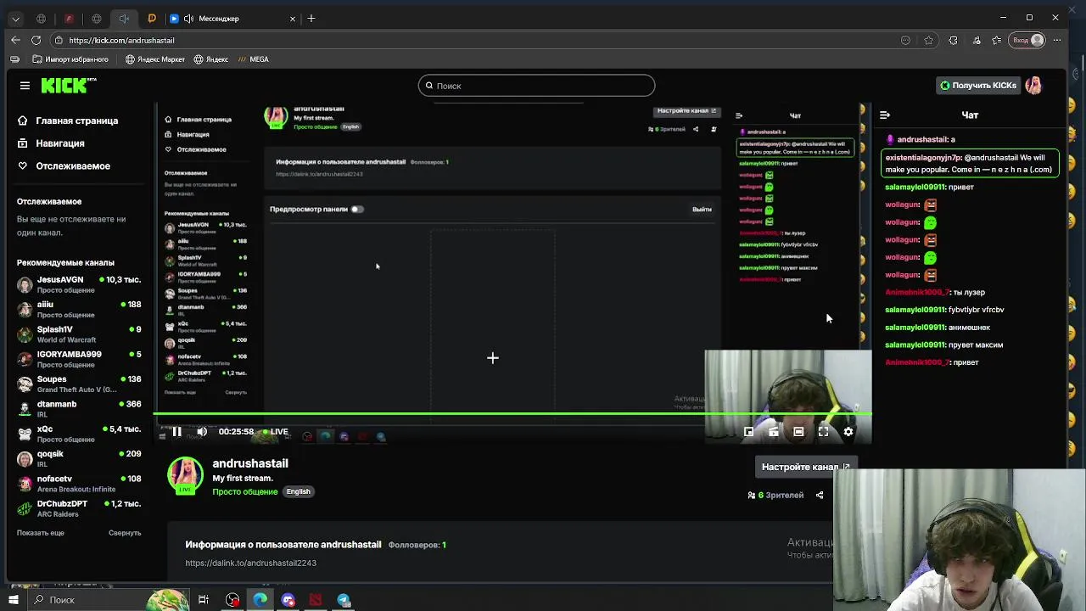Open the dalink.to/andrushastail2243 link

[x=250, y=563]
